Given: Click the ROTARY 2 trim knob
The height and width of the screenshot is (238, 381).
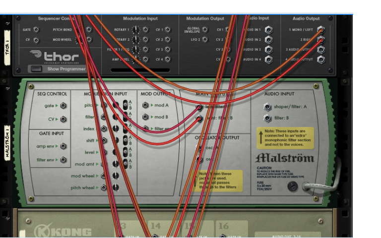Looking at the screenshot, I should tap(136, 40).
